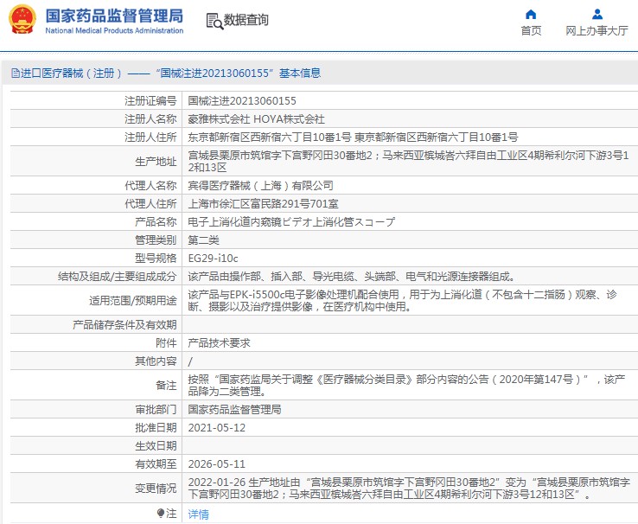Click the 其他内容 slash value
This screenshot has width=638, height=524.
(x=190, y=361)
